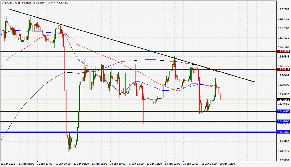Select the 20 Jan 12:00 time label

point(227,164)
